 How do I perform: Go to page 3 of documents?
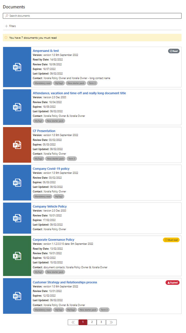pyautogui.click(x=101, y=322)
